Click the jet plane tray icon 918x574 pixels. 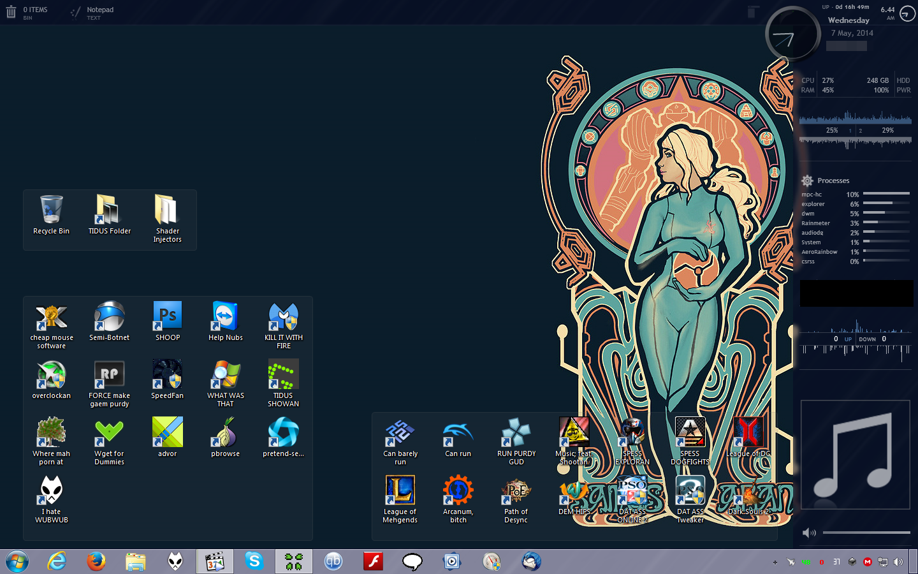(790, 562)
